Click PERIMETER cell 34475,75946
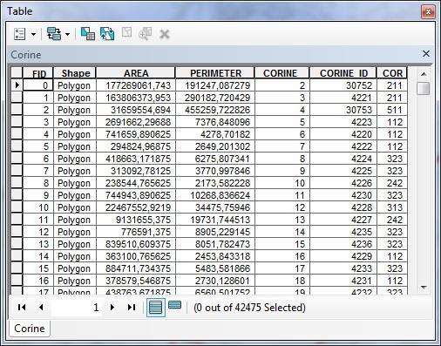This screenshot has width=441, height=346. pos(215,207)
